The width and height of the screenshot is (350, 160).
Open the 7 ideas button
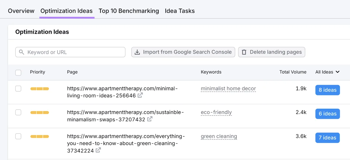pos(328,138)
